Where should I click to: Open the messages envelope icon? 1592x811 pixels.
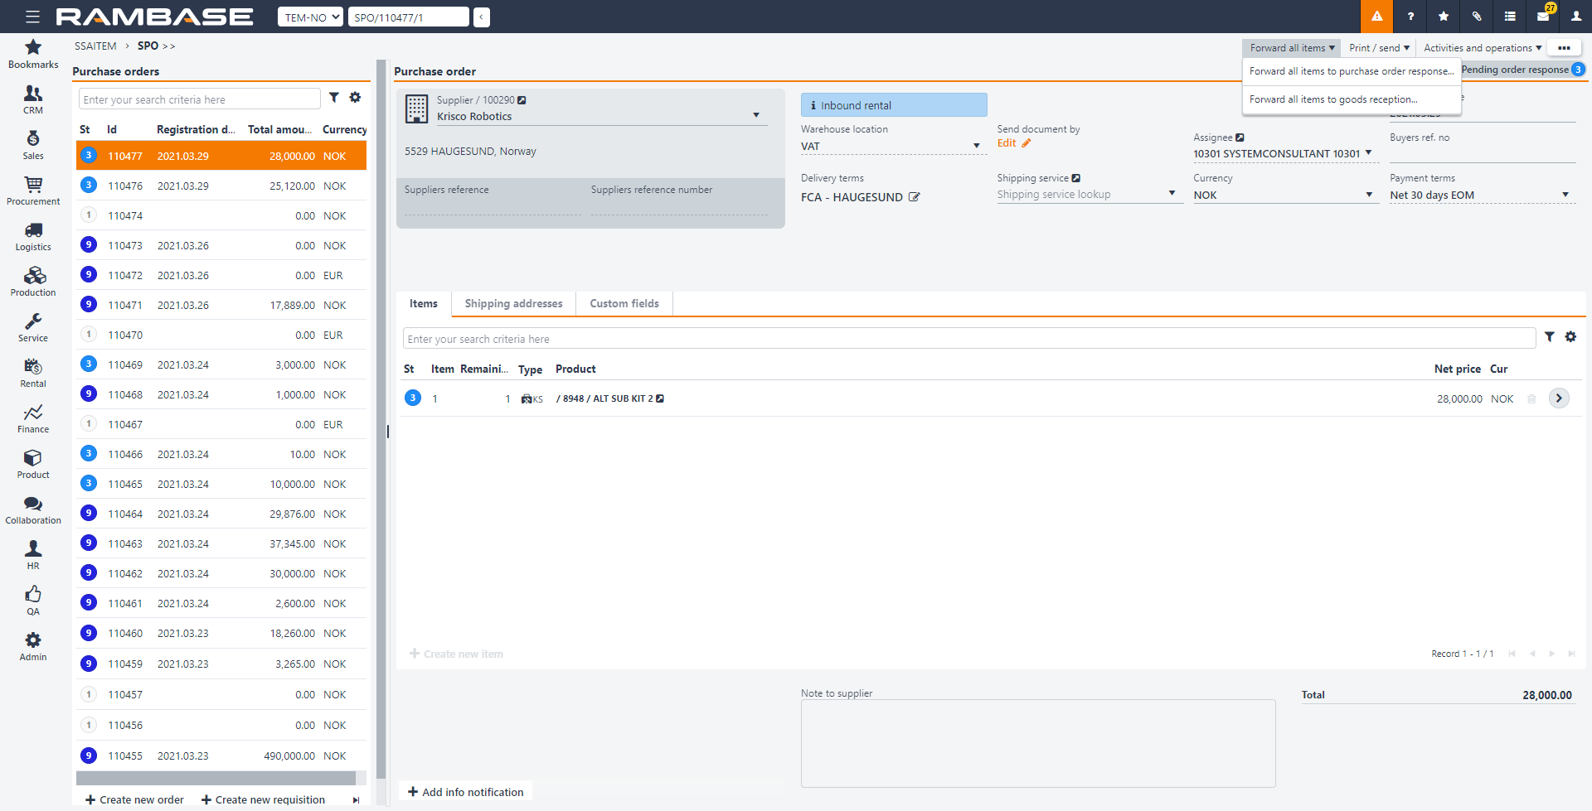[1543, 17]
